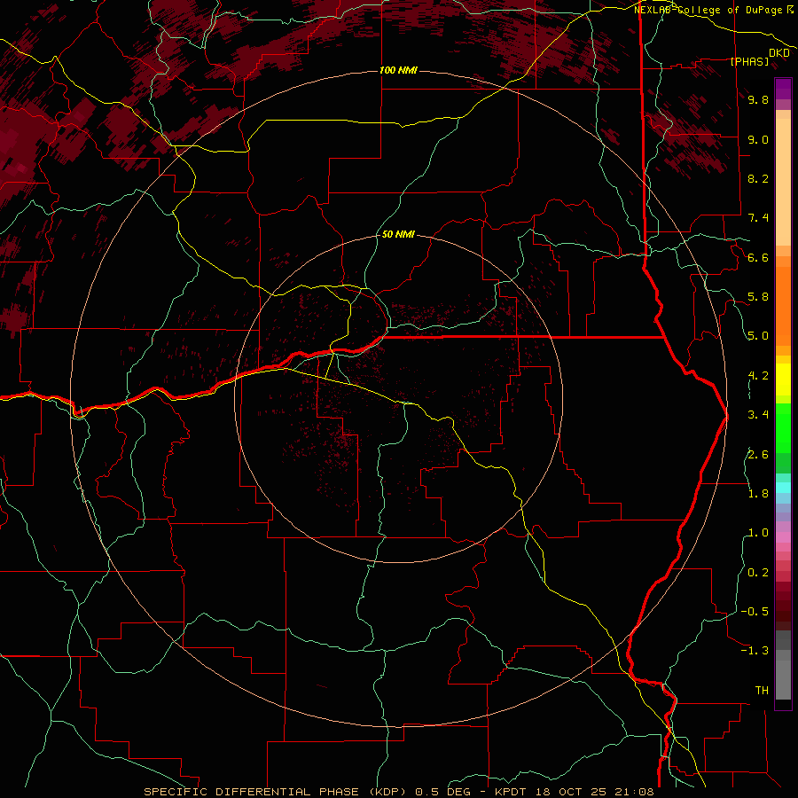
Task: Click the [PHAS] legend heading
Action: coord(749,62)
